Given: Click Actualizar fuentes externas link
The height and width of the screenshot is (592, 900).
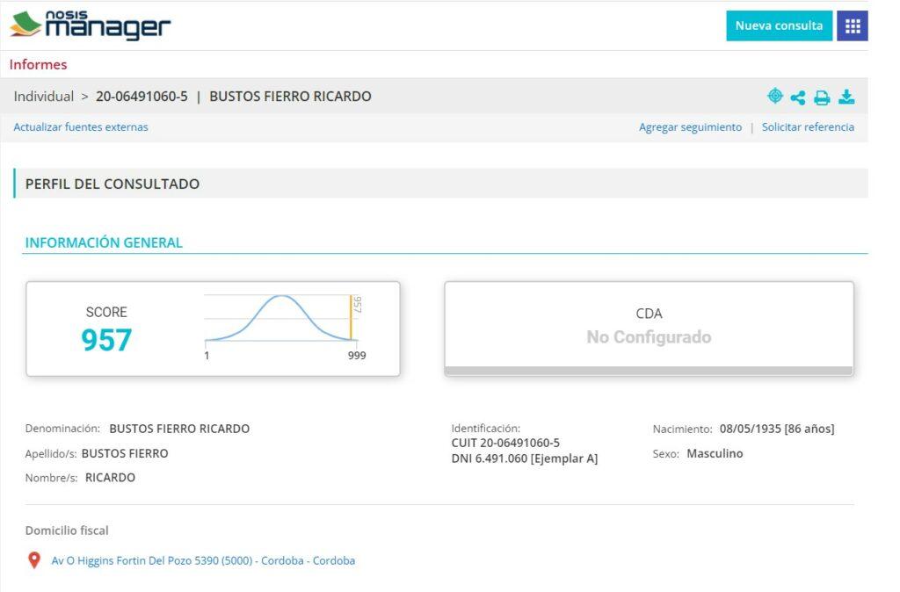Looking at the screenshot, I should (81, 127).
